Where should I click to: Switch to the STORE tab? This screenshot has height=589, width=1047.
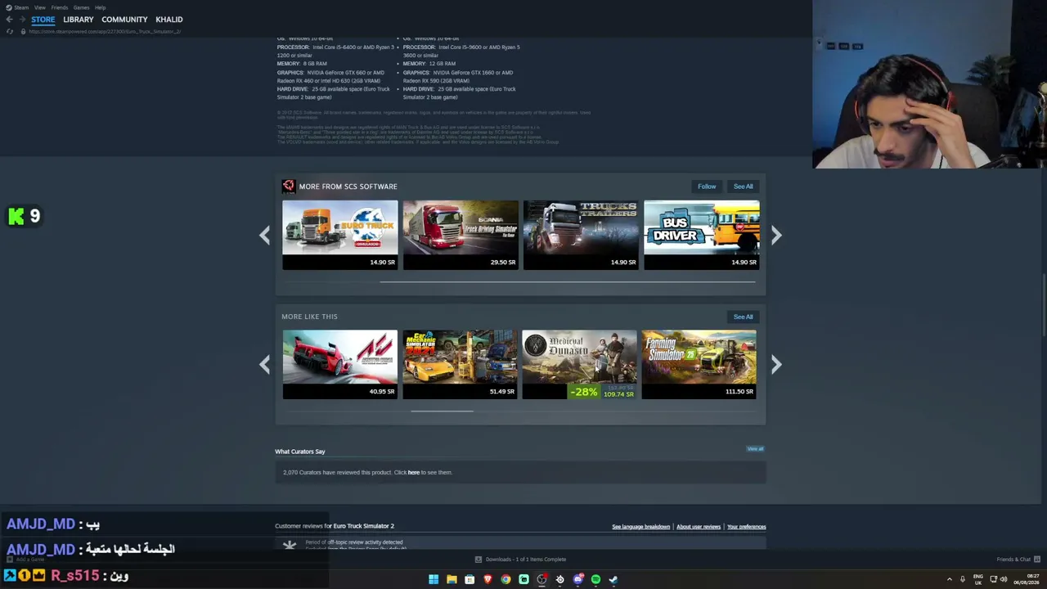[x=43, y=20]
